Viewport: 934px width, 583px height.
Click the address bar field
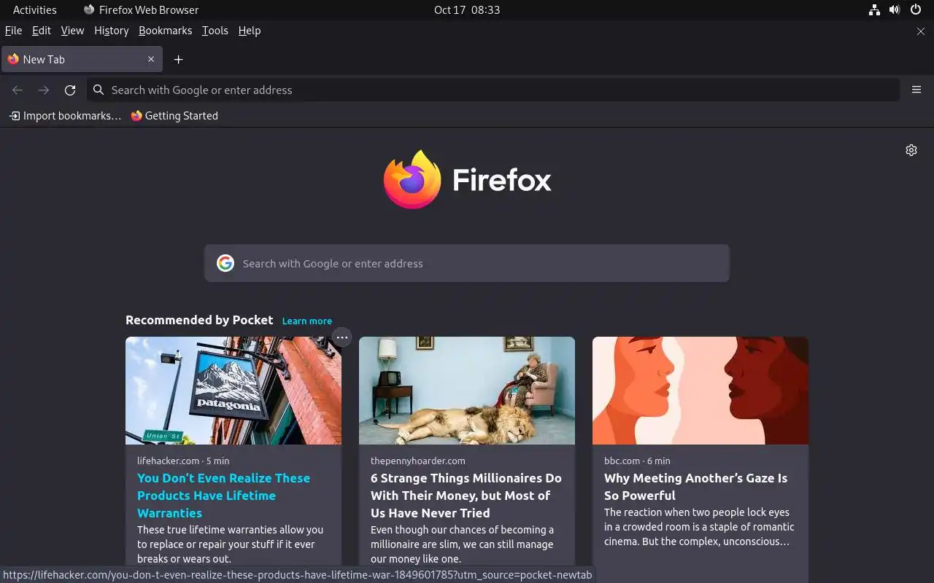[x=493, y=90]
